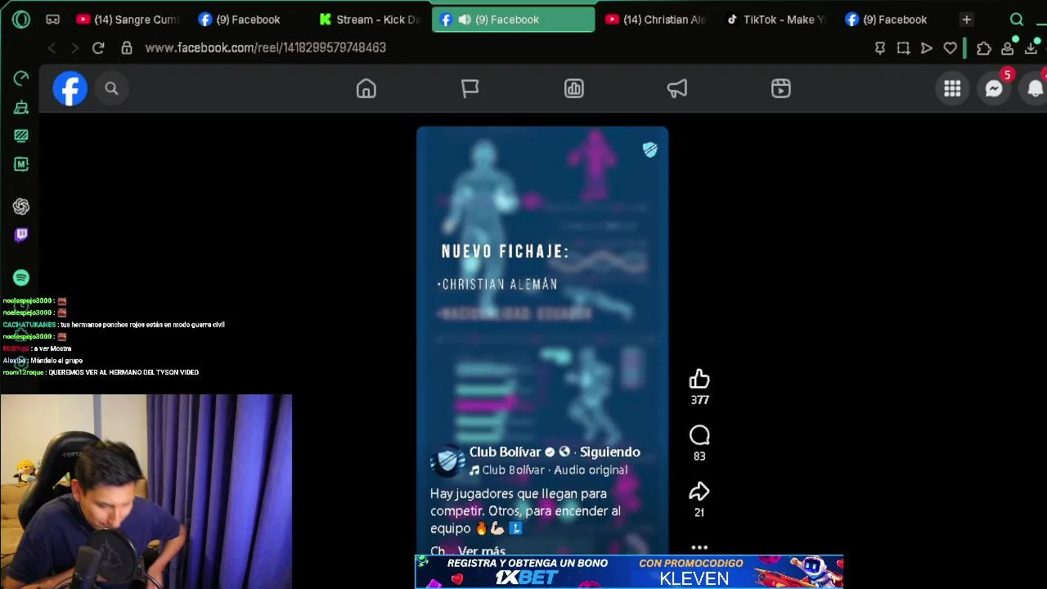Open Club Bolívar page name link
The width and height of the screenshot is (1047, 589).
click(506, 452)
